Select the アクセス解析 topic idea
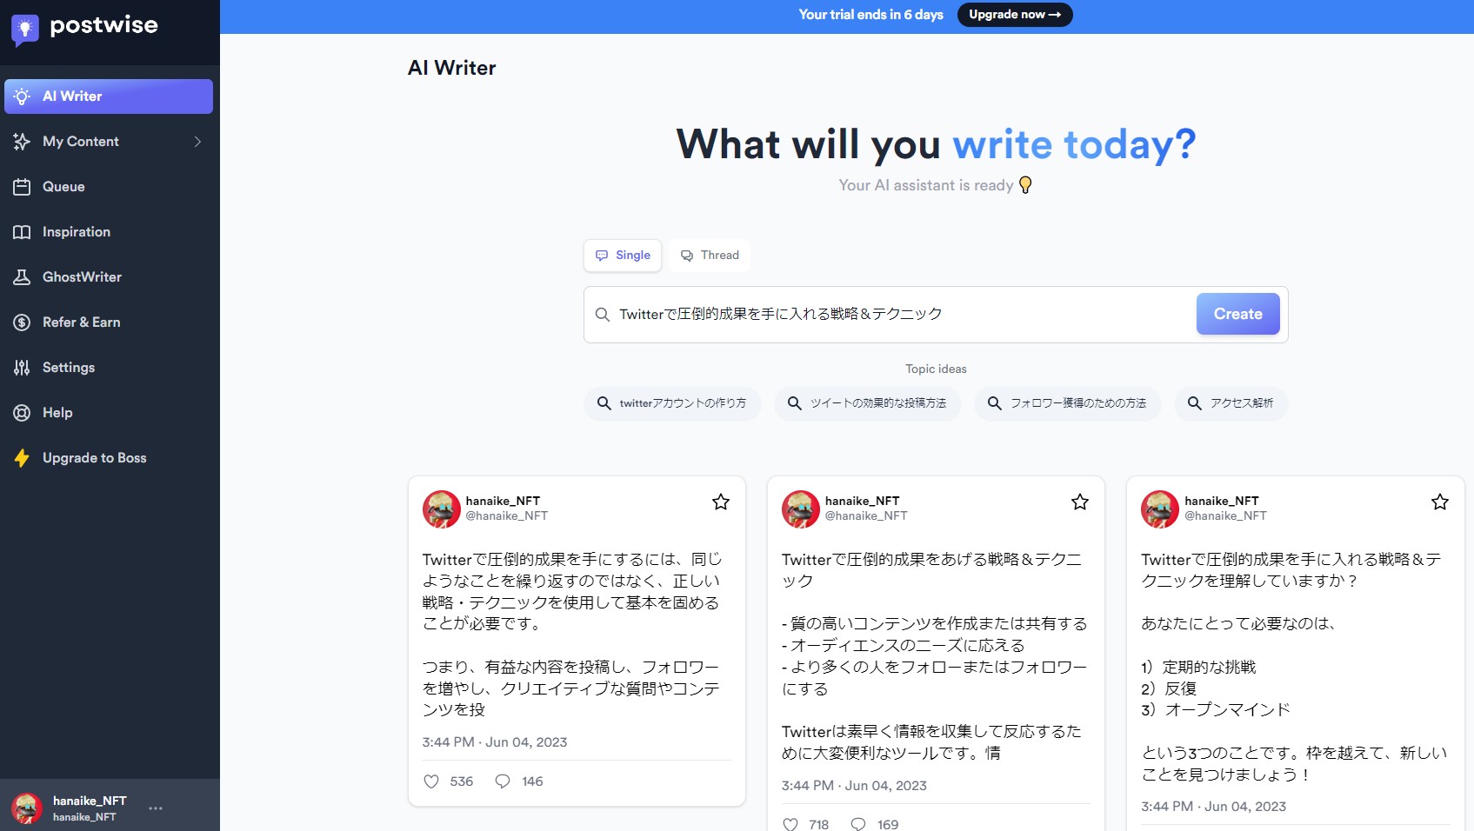1474x831 pixels. coord(1231,403)
